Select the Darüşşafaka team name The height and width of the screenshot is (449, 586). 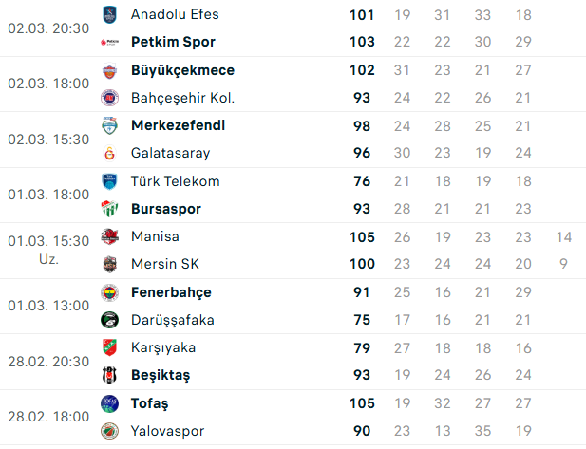point(172,320)
